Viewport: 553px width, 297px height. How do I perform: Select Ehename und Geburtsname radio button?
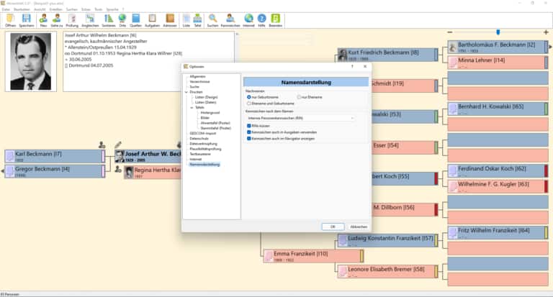point(249,104)
